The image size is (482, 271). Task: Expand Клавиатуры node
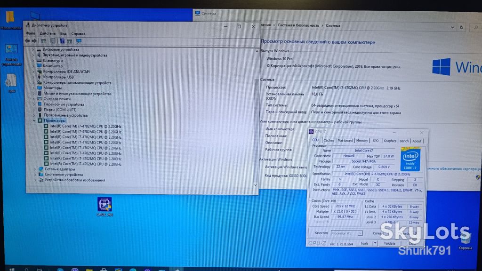[x=33, y=61]
